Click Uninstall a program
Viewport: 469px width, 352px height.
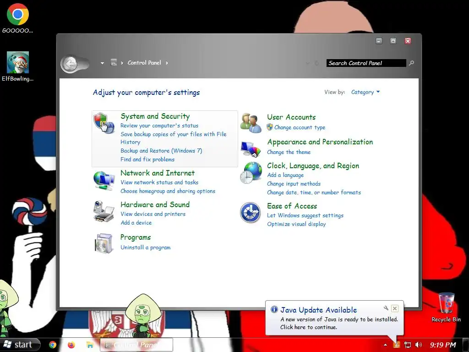pos(145,247)
